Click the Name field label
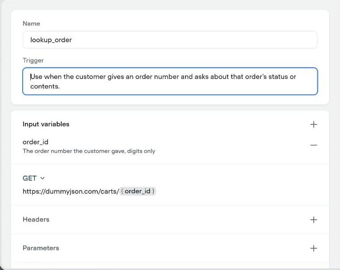The image size is (340, 270). pos(31,24)
